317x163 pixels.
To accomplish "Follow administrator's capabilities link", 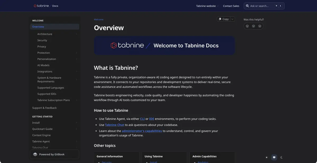I will (142, 131).
